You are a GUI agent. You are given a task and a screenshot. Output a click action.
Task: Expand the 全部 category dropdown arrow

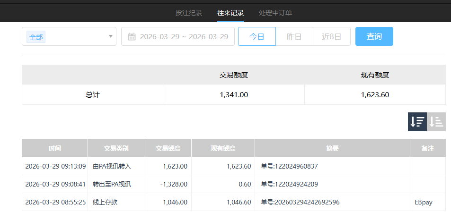point(111,36)
